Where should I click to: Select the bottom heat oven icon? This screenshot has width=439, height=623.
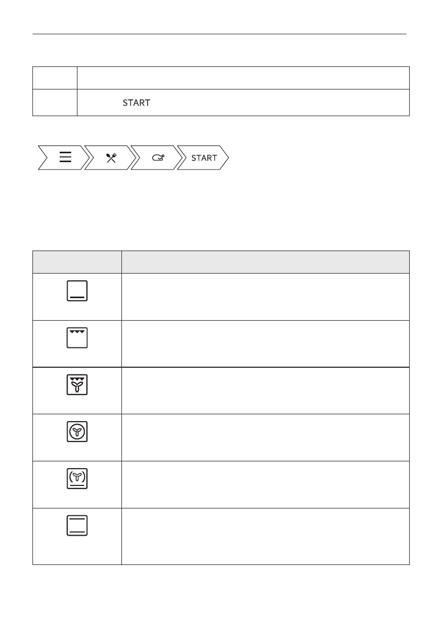click(77, 290)
